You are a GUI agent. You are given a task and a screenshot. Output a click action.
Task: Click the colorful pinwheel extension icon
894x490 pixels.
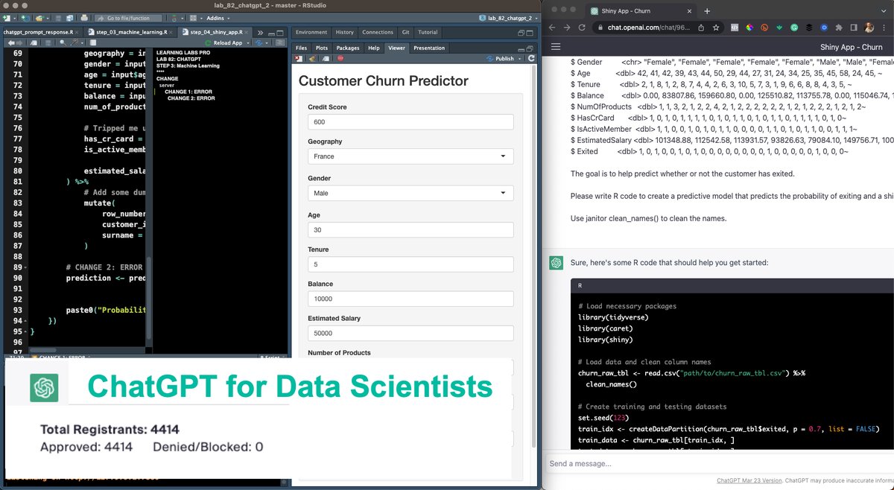pos(749,28)
